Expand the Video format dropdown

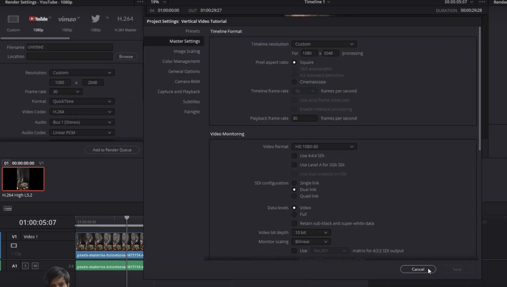point(324,147)
